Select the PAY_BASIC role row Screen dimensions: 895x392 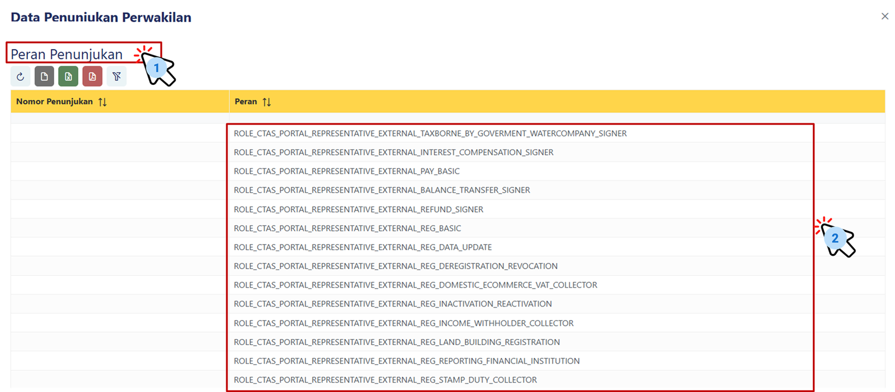(x=346, y=171)
